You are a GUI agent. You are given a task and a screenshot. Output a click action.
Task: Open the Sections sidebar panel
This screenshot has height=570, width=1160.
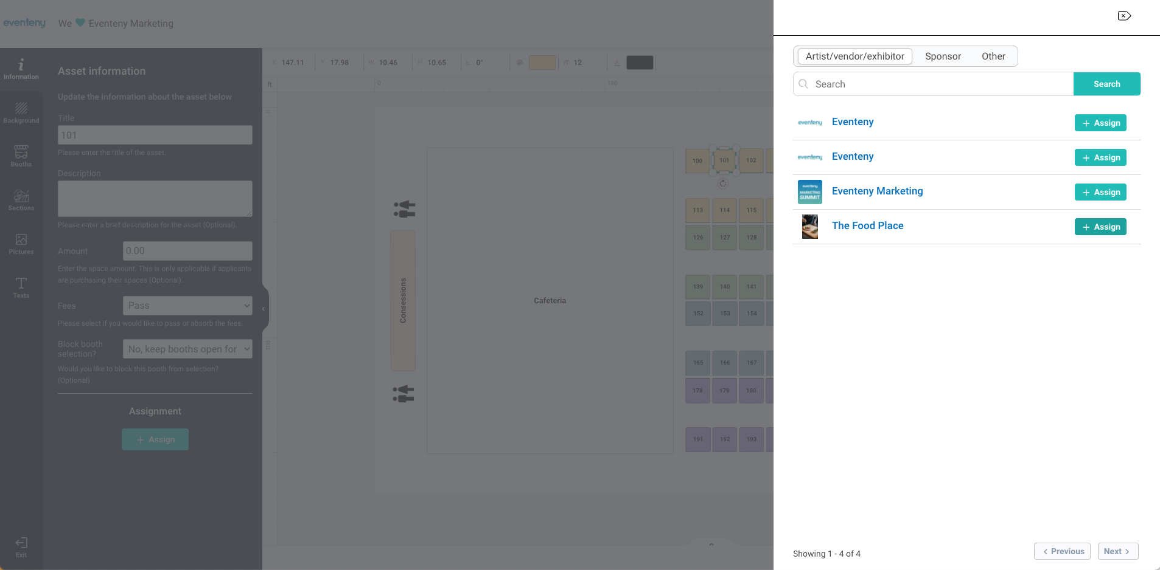(x=21, y=201)
